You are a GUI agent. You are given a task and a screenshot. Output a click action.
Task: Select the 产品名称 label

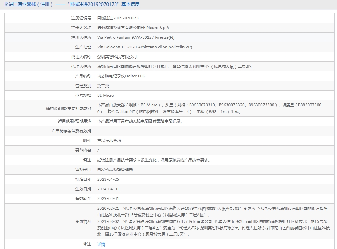(x=83, y=76)
